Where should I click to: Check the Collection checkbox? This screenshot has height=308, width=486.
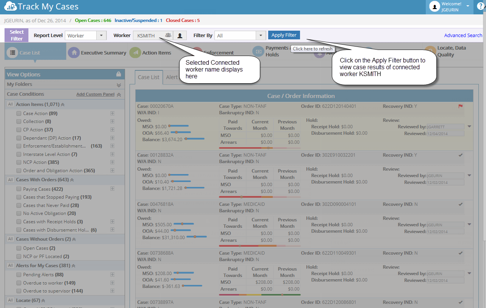[19, 121]
